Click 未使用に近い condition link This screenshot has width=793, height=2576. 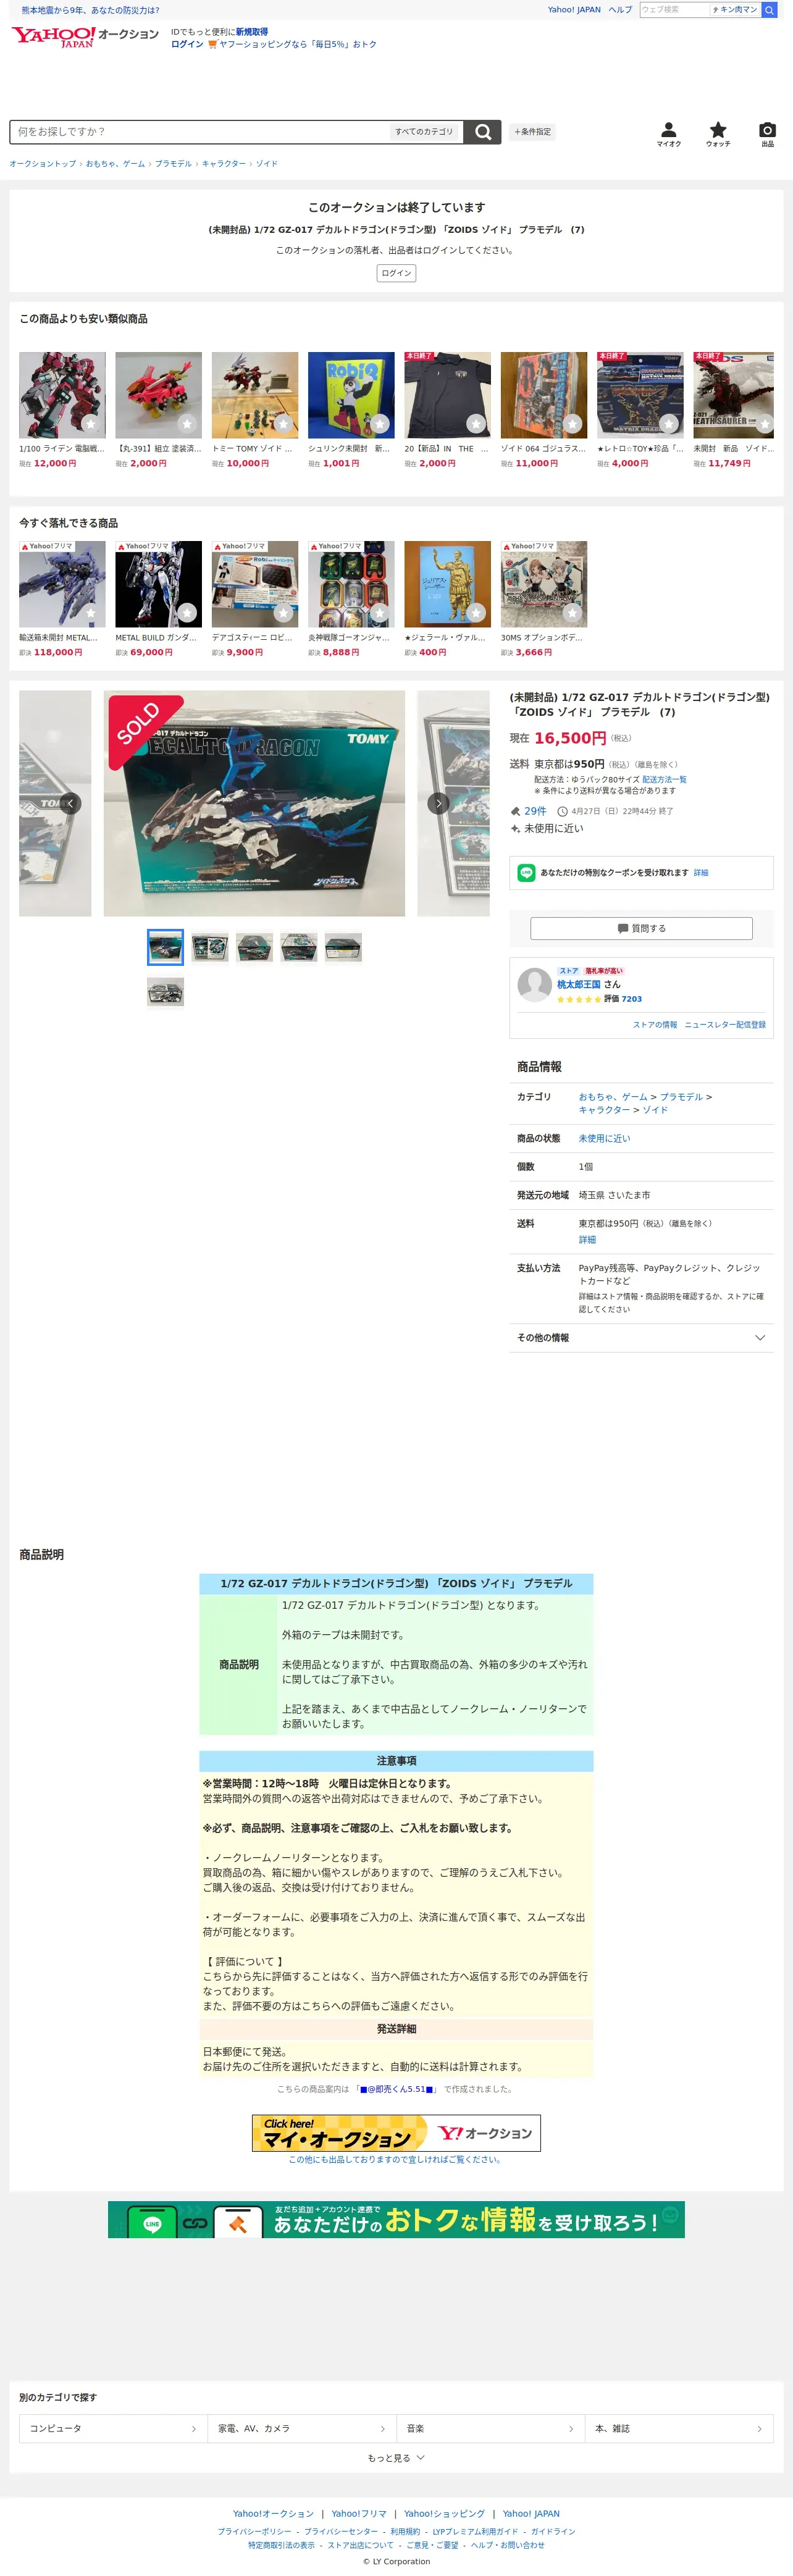(604, 1139)
